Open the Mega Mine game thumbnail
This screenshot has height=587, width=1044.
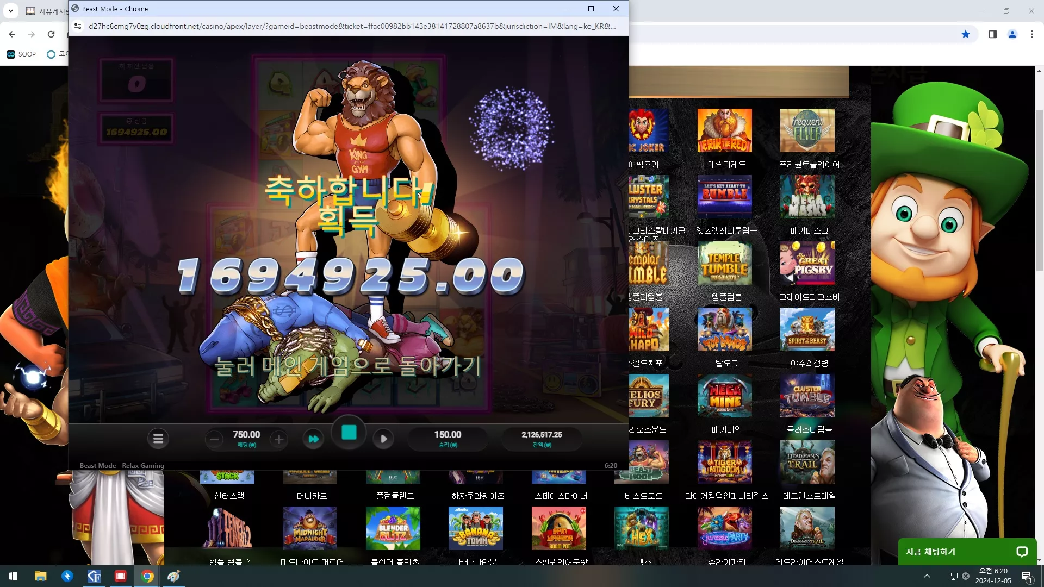point(725,396)
